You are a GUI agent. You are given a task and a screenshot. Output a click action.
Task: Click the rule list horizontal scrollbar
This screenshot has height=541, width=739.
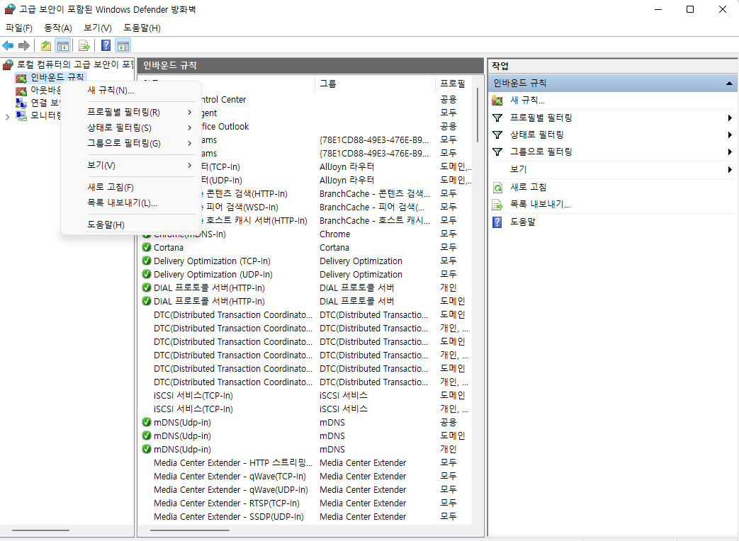click(190, 530)
